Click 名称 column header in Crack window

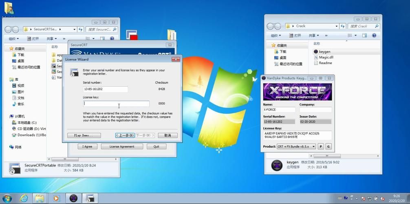pyautogui.click(x=317, y=44)
